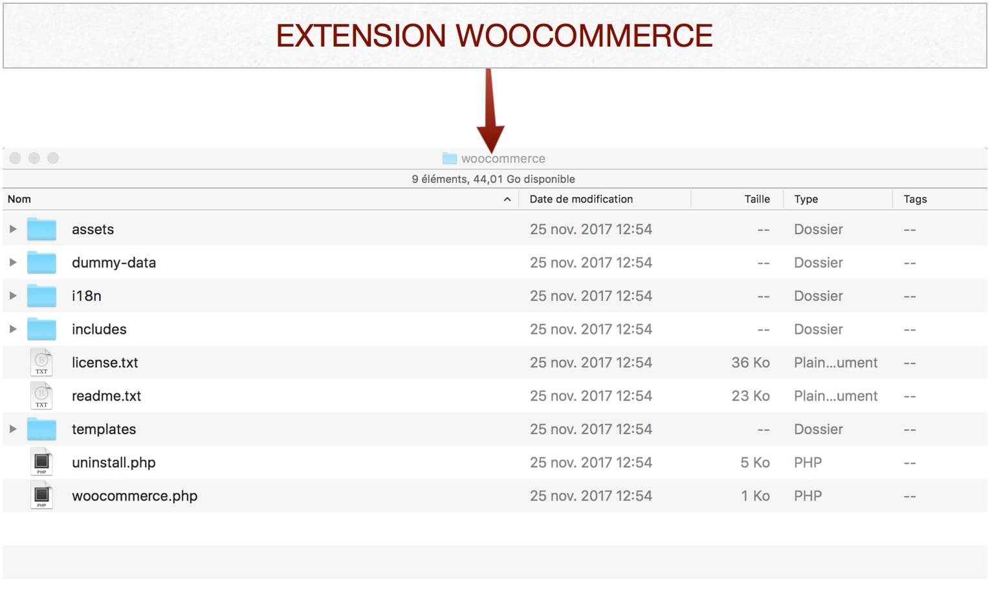Screen dimensions: 990x612
Task: Click the readme.txt file name
Action: click(106, 396)
